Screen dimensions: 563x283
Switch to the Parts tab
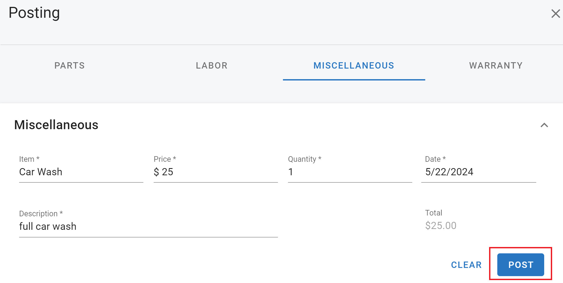click(x=69, y=65)
